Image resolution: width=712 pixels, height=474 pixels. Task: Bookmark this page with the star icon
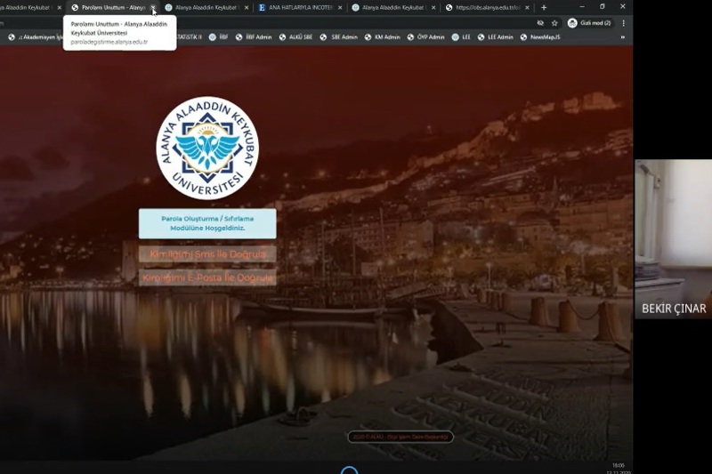[x=554, y=23]
